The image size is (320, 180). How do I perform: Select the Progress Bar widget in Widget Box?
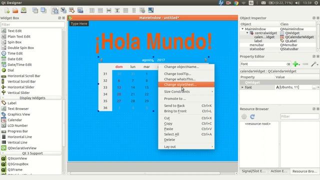click(18, 131)
